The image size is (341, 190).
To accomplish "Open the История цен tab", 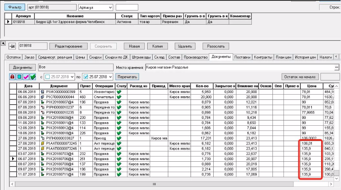I will [305, 57].
